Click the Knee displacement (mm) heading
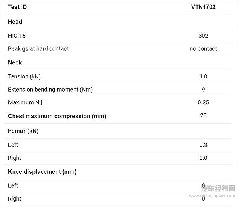This screenshot has width=240, height=207. click(42, 172)
